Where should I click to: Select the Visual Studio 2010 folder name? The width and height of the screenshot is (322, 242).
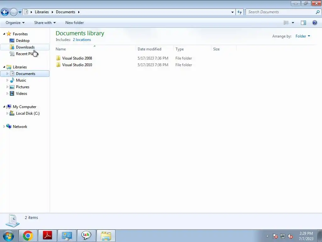click(x=77, y=65)
